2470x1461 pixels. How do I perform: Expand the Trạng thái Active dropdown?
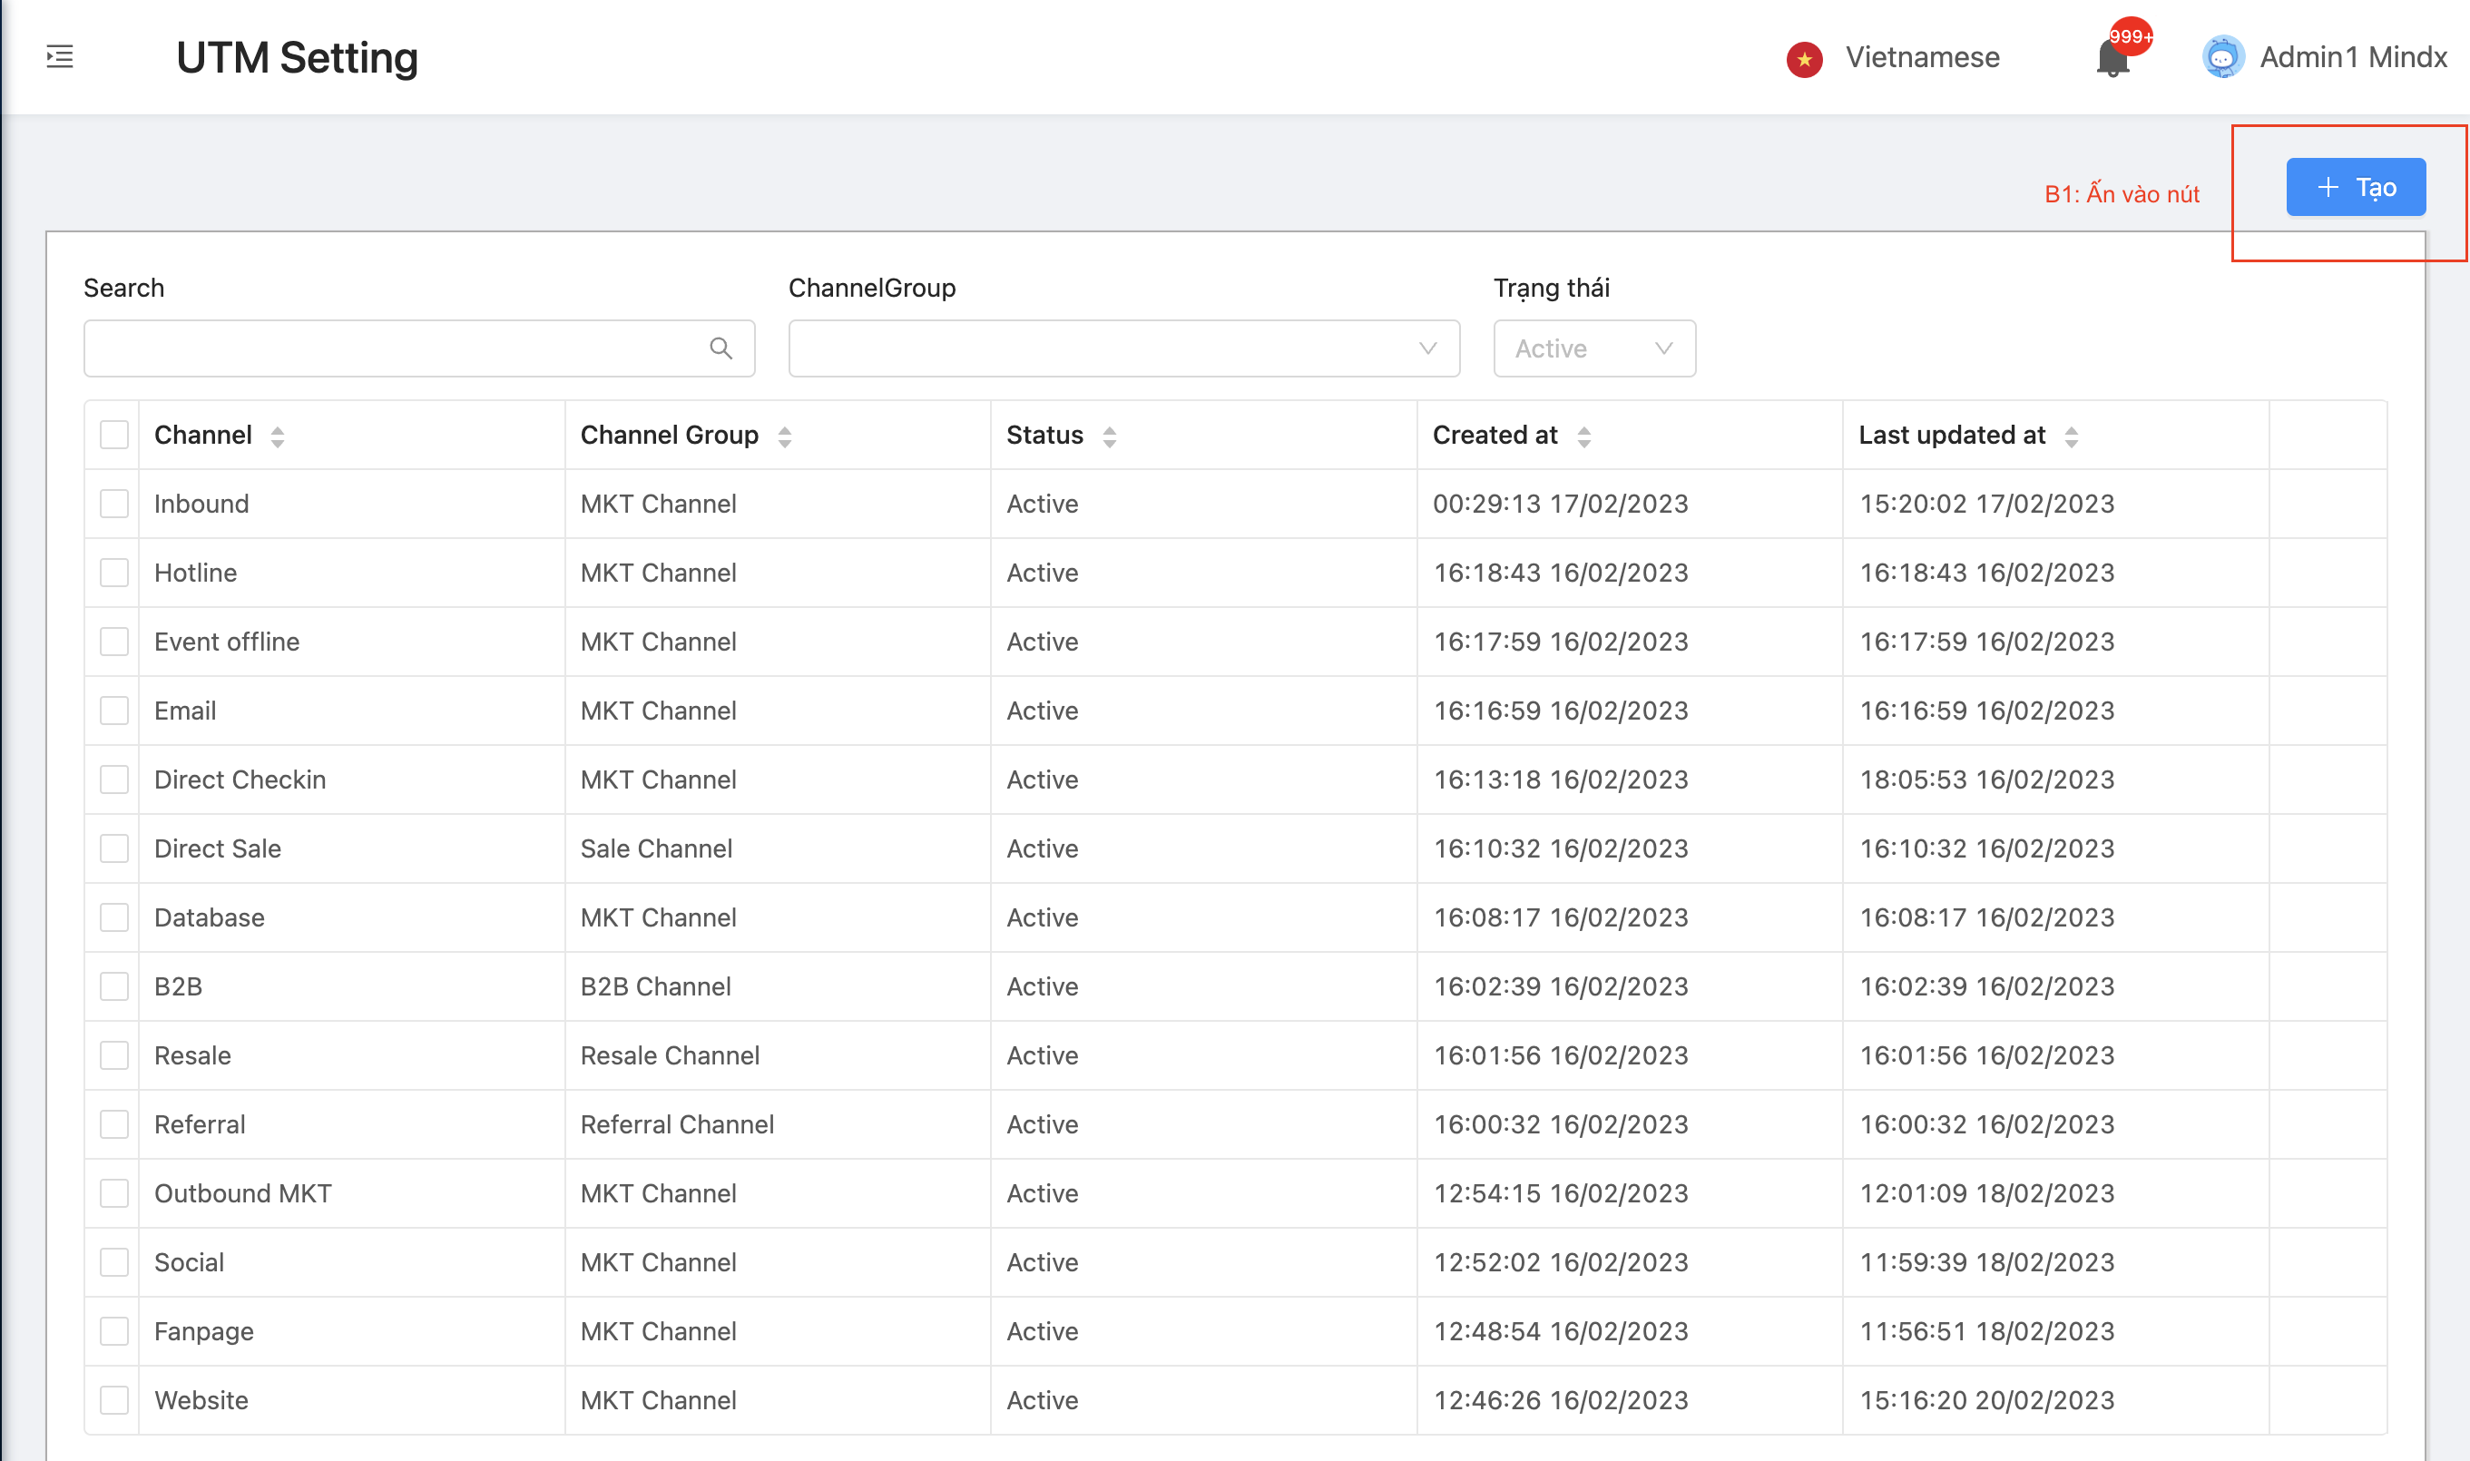(1593, 348)
